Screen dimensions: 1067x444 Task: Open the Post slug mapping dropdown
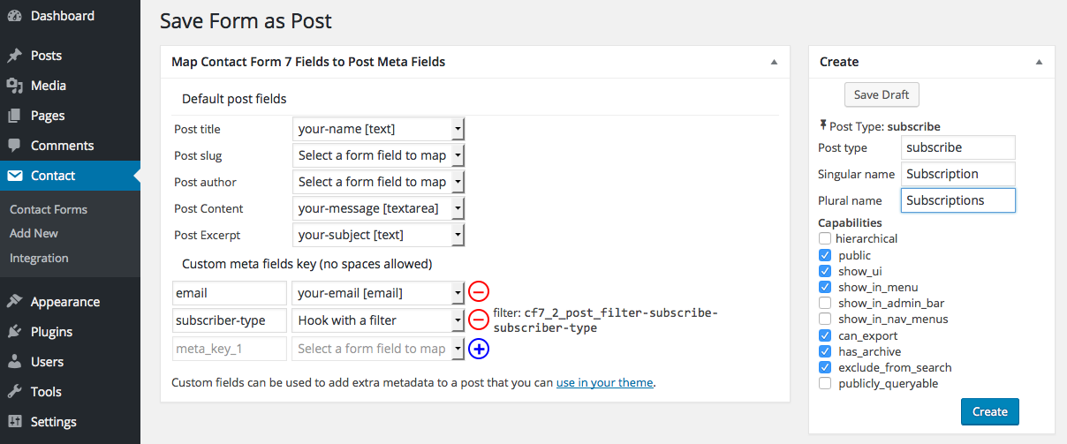pyautogui.click(x=378, y=155)
